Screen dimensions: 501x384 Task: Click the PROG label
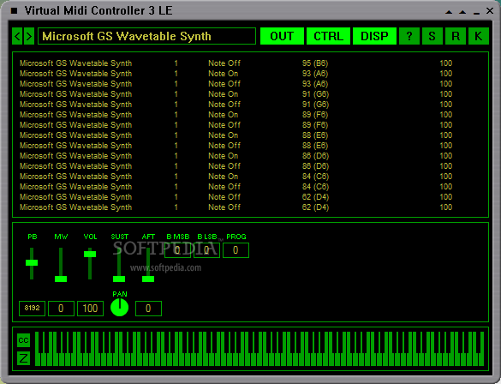pos(236,237)
